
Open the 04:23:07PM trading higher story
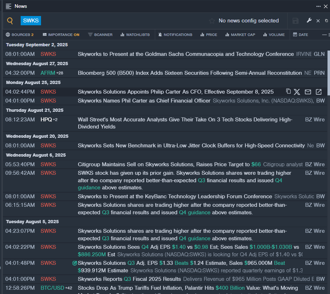(182, 235)
